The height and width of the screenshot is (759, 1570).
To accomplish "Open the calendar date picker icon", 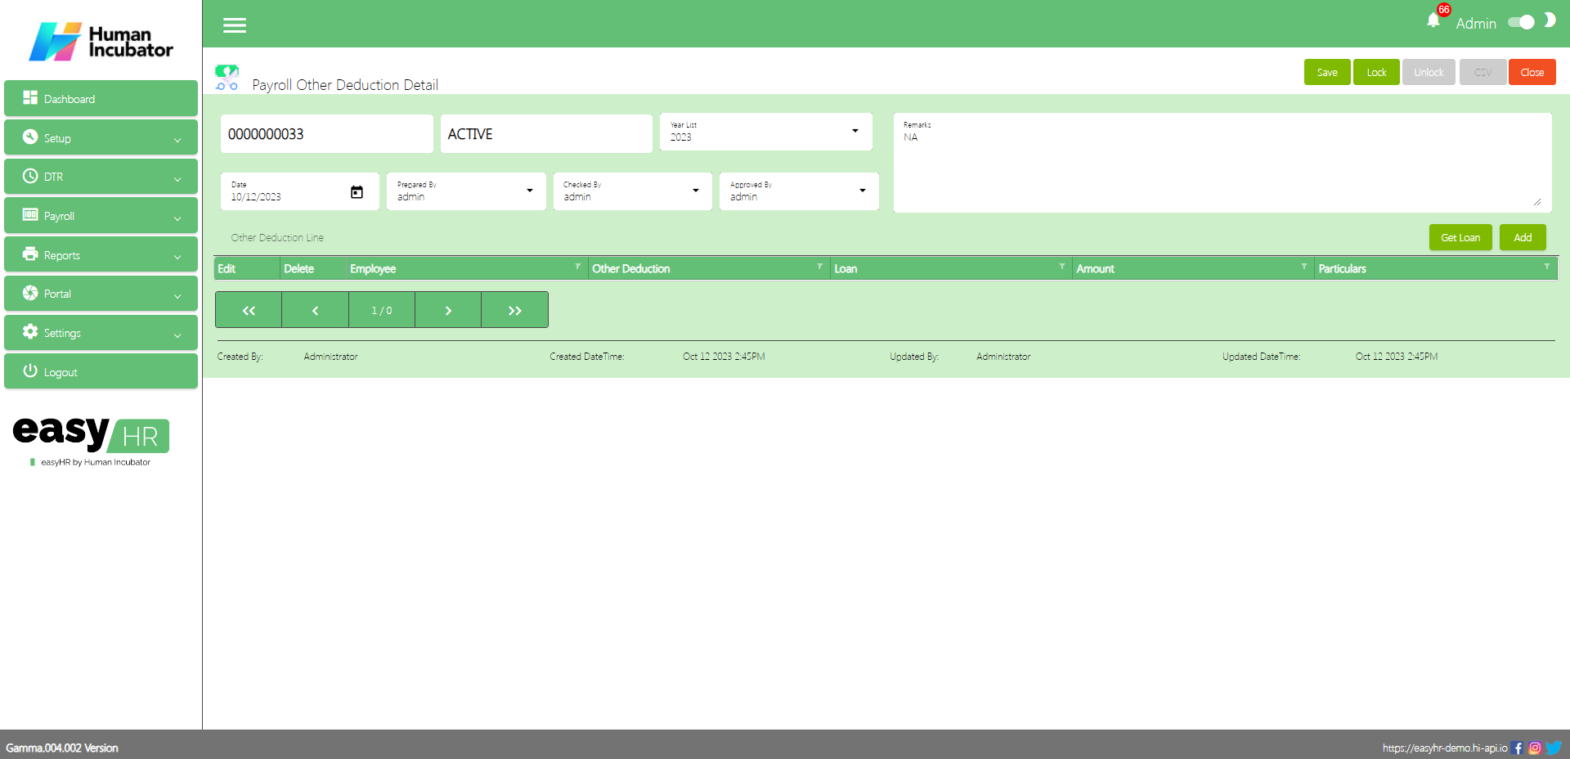I will point(357,192).
